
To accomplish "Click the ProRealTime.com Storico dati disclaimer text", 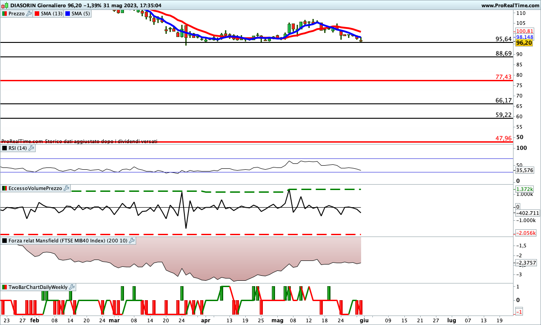I will tap(79, 141).
